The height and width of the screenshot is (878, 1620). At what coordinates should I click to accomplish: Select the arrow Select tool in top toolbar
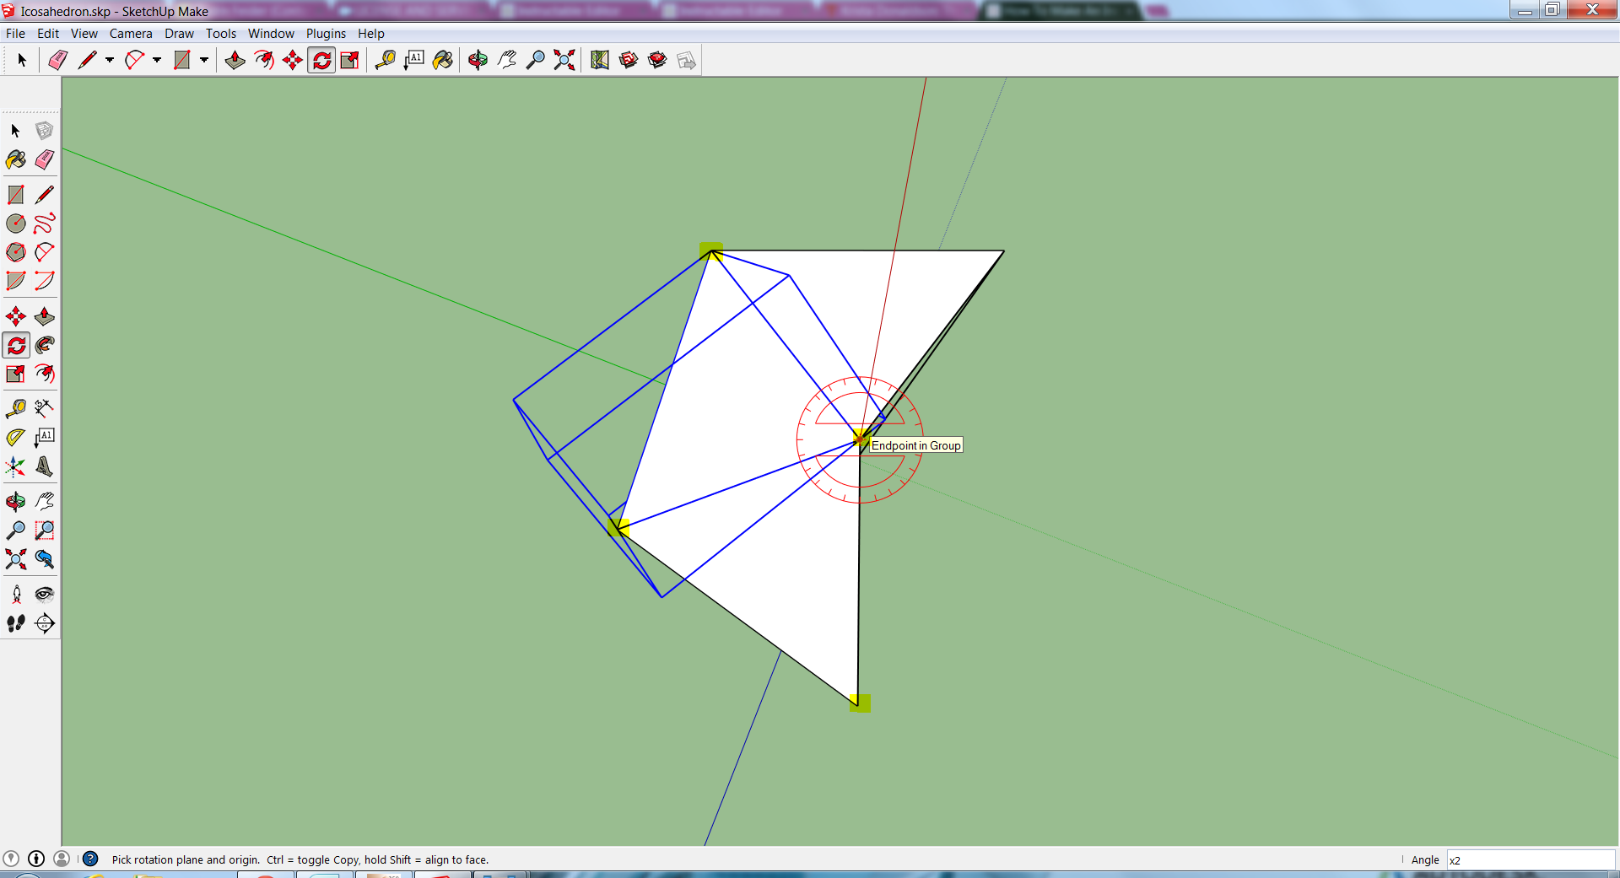22,60
